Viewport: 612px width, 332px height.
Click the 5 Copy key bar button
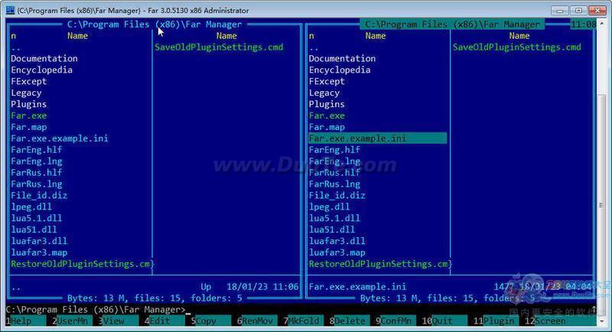click(210, 321)
